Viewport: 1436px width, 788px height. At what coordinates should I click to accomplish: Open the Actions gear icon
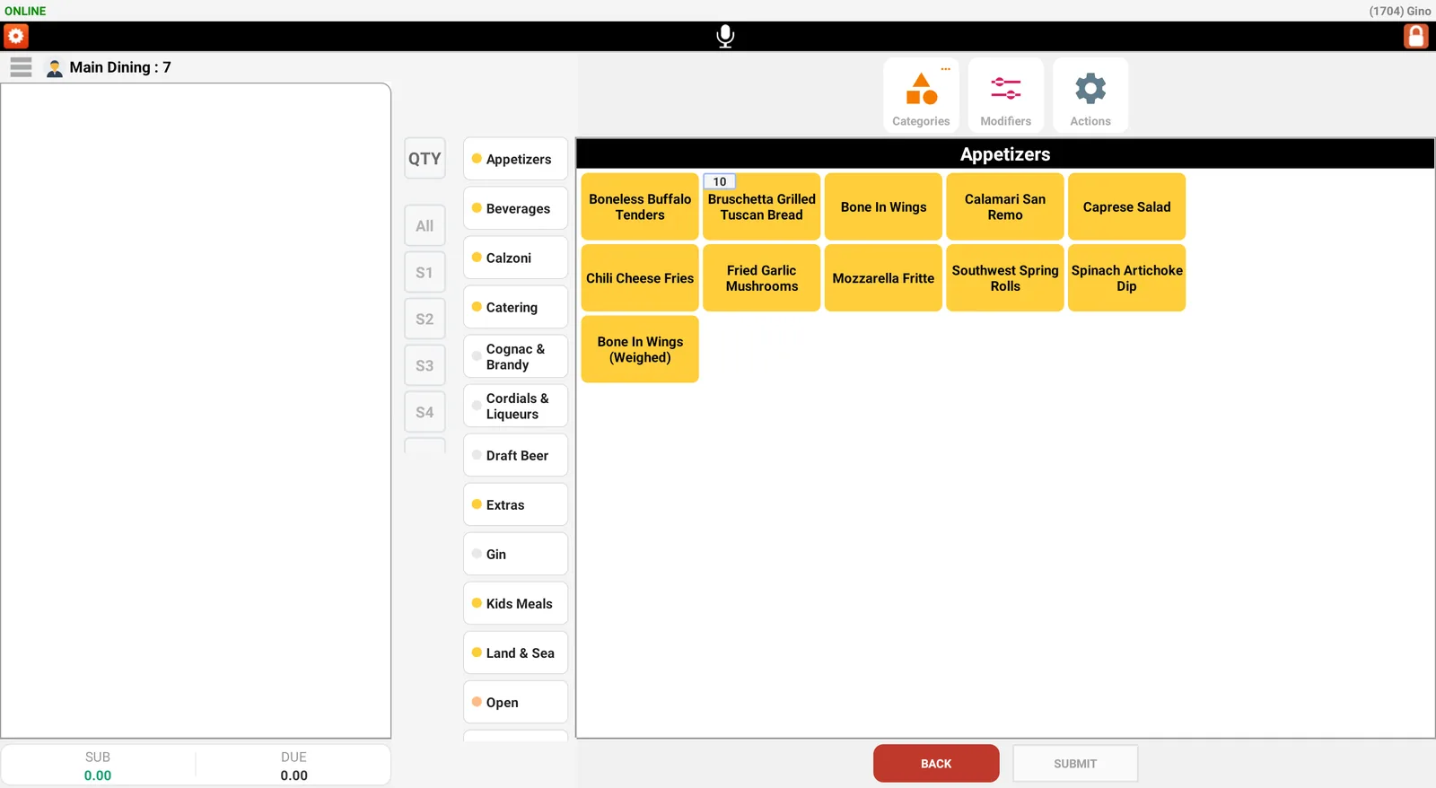click(1090, 96)
